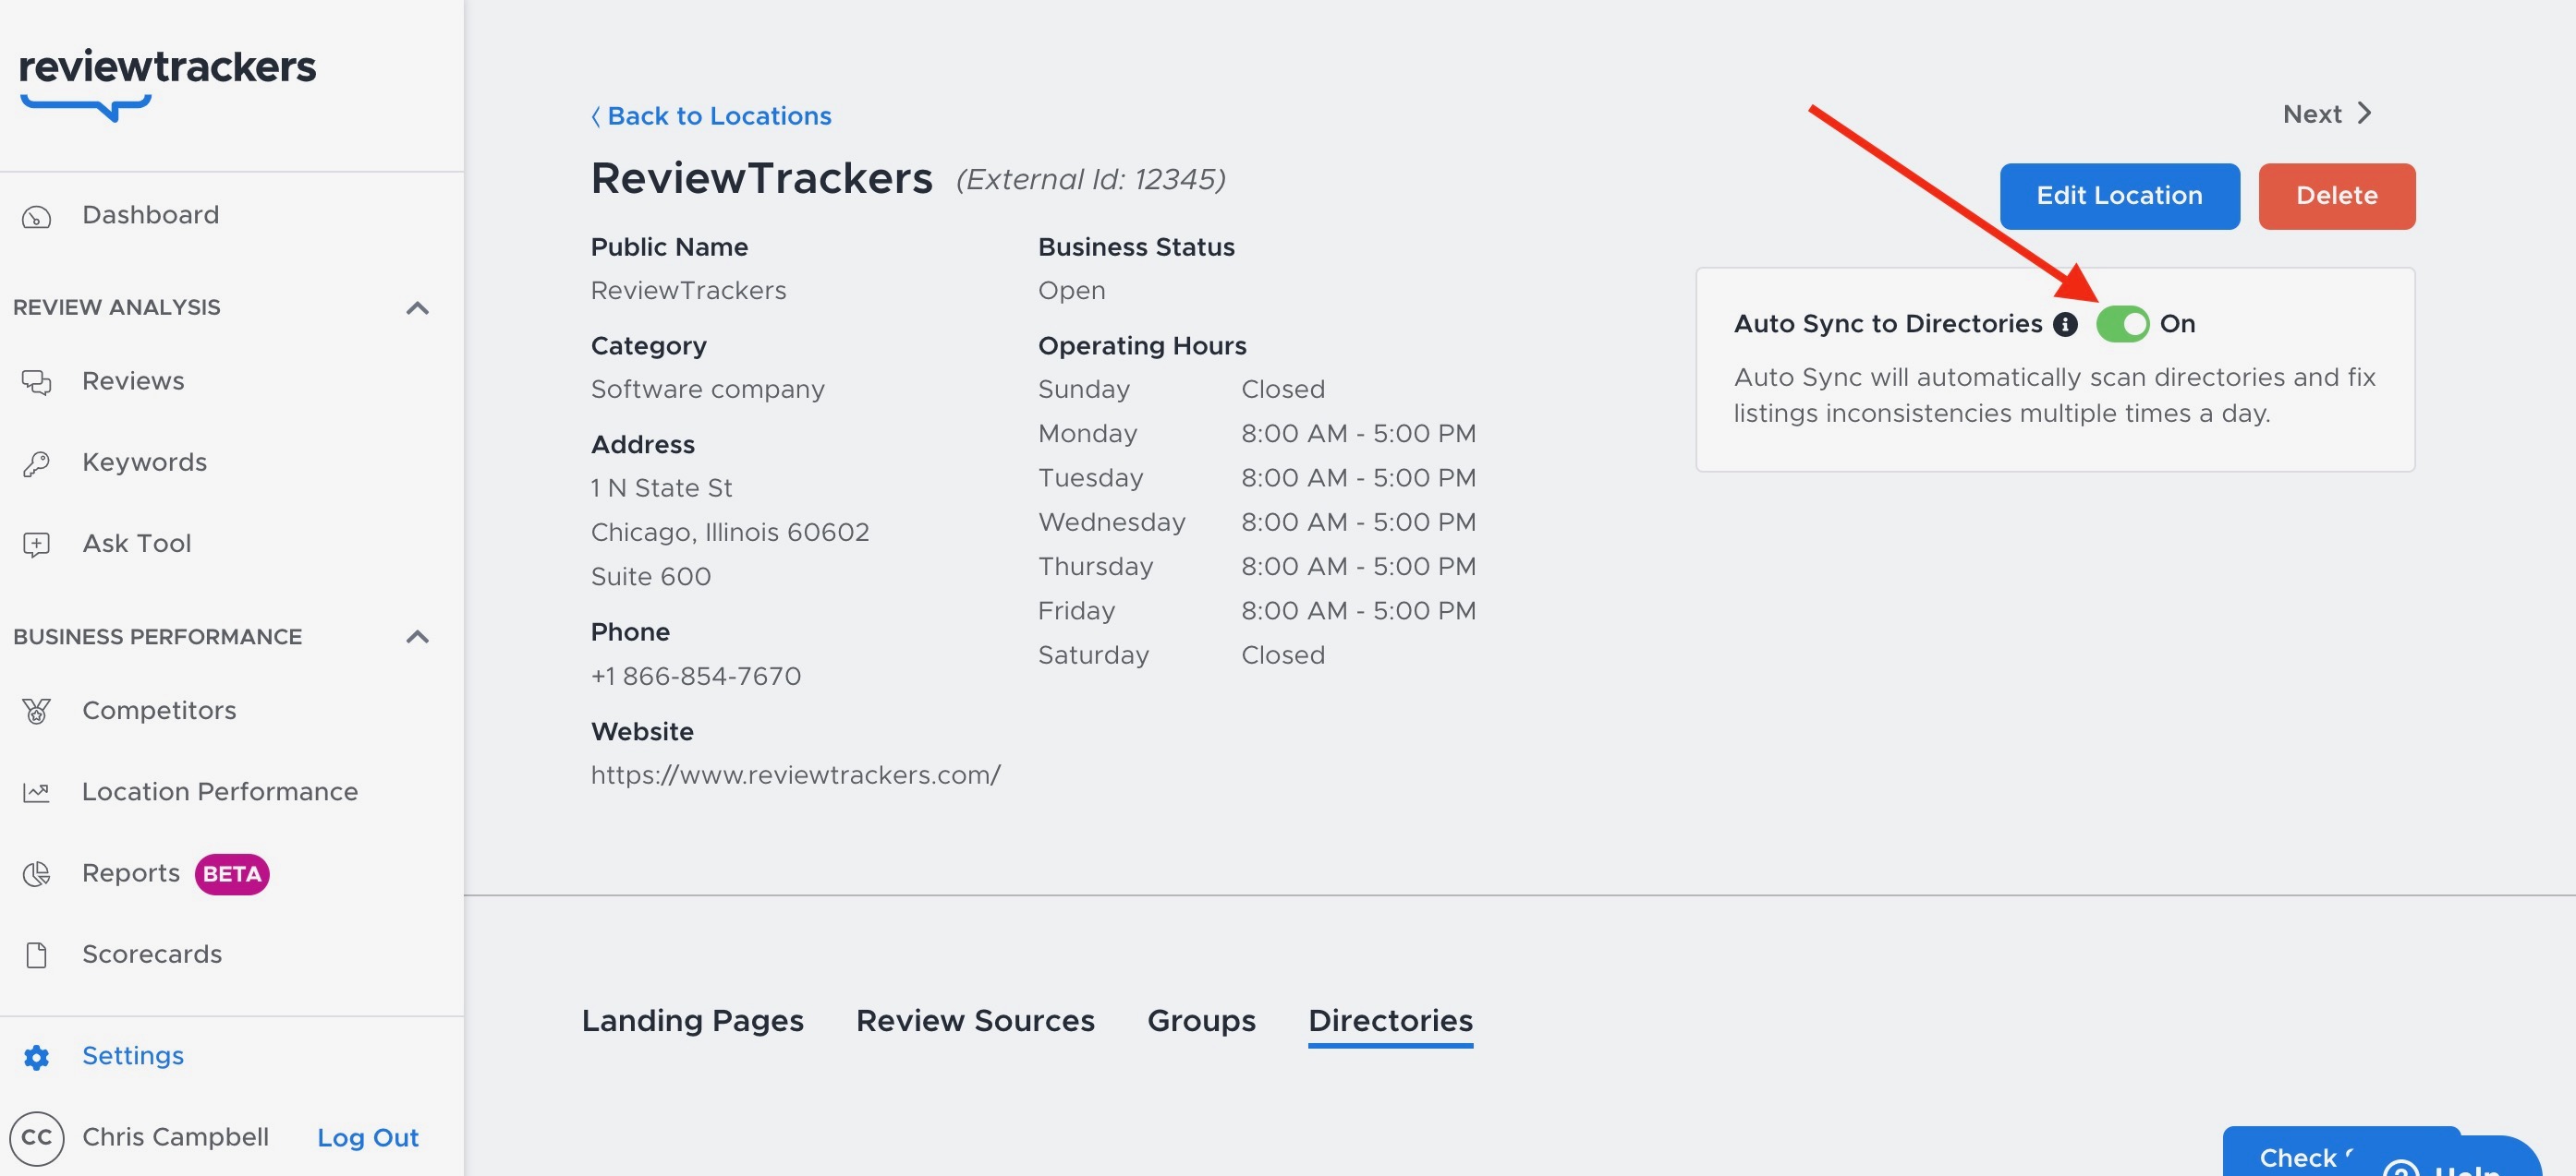Click the Sunday Closed hours row
The width and height of the screenshot is (2576, 1176).
pos(1181,390)
